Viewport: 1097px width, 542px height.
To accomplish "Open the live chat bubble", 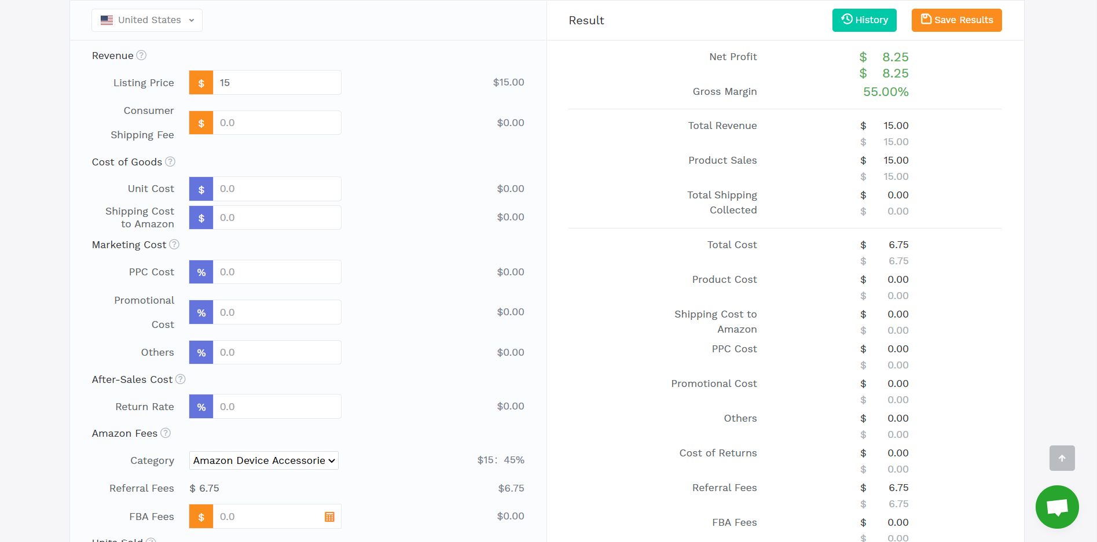I will (1056, 507).
